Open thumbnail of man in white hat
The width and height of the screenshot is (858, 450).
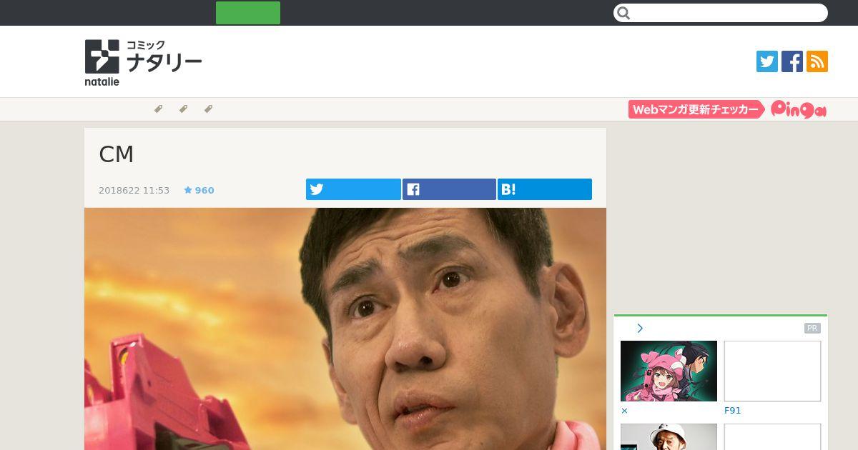click(x=669, y=436)
